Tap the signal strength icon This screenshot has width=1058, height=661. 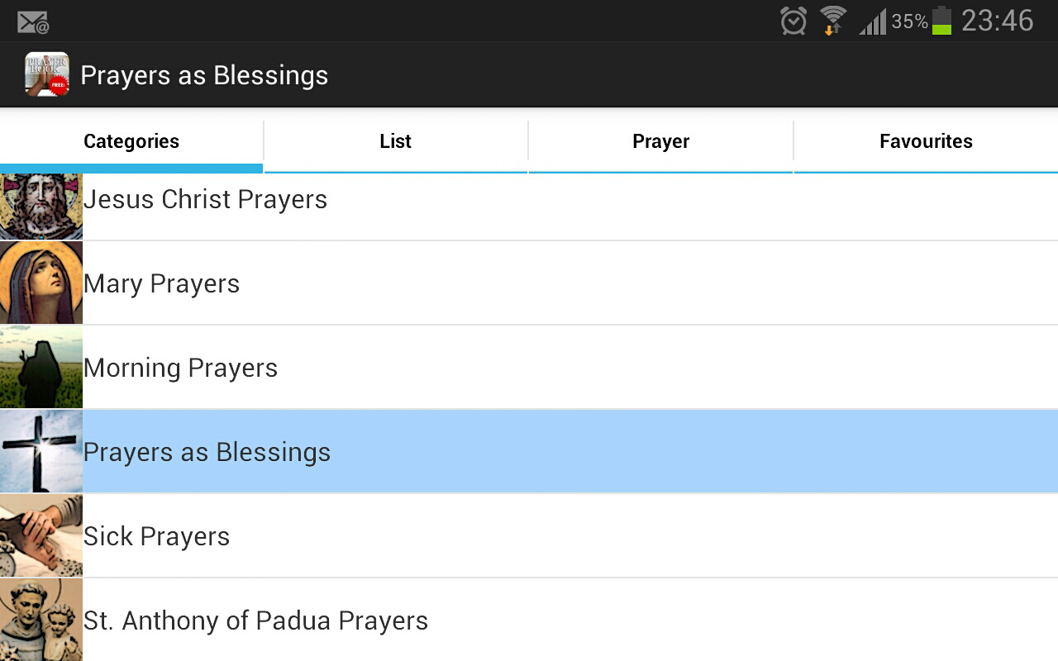[873, 21]
